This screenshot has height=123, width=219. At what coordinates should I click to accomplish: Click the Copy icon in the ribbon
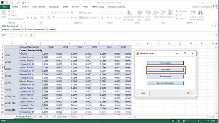pyautogui.click(x=9, y=15)
